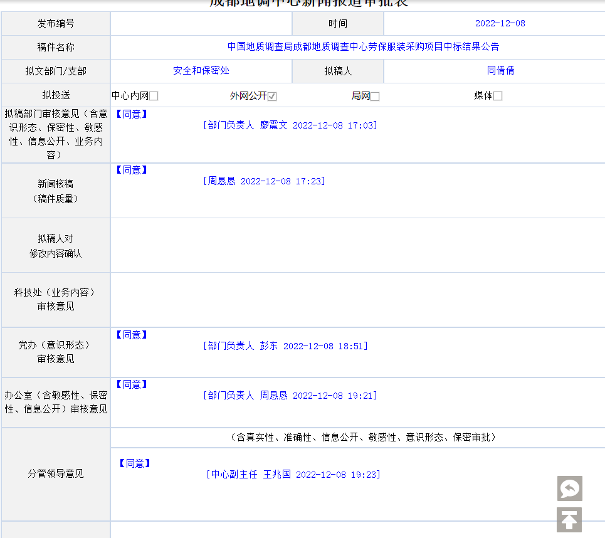The width and height of the screenshot is (605, 538).
Task: Click the empty 拟稿人对修改内容确认 cell
Action: coord(357,245)
